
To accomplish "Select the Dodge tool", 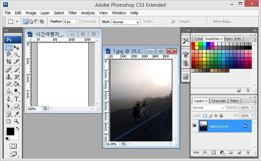I will click(16, 91).
